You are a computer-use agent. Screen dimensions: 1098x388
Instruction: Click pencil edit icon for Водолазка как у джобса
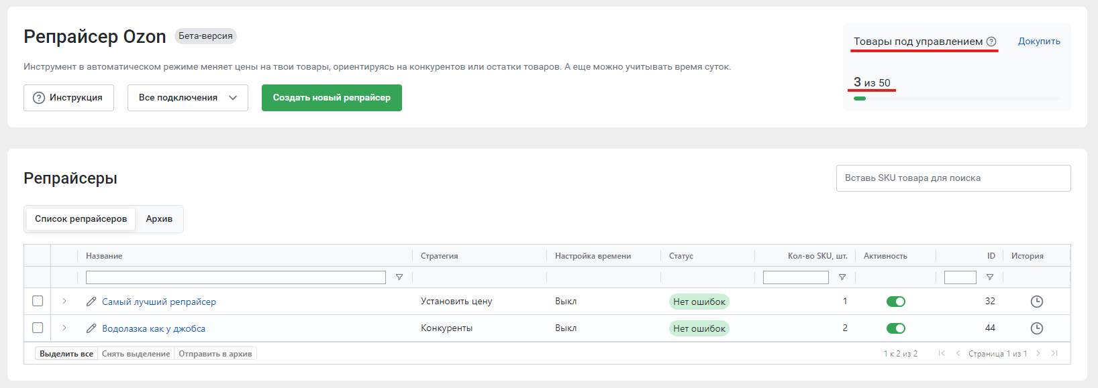[x=91, y=328]
